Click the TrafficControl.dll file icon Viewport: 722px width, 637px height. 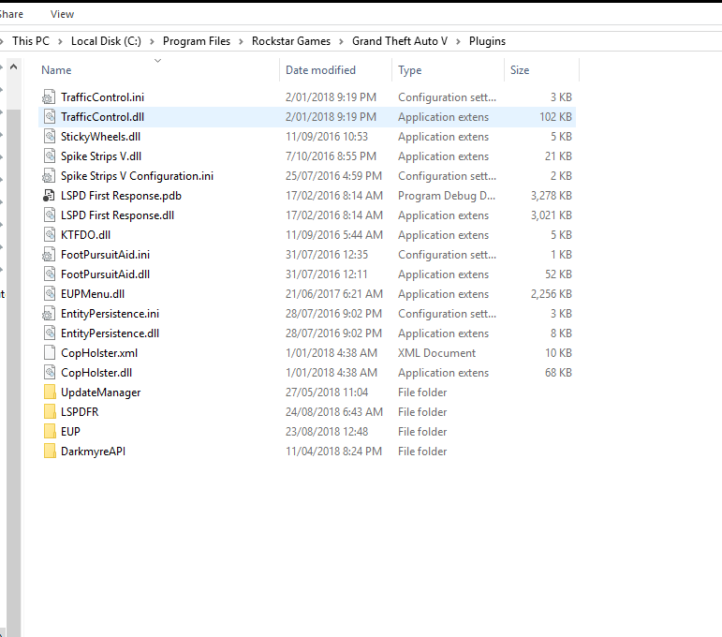(50, 117)
